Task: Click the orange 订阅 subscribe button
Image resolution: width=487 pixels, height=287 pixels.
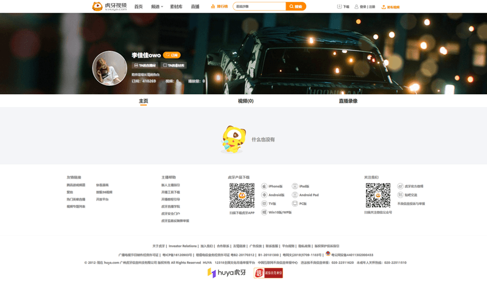Action: pos(172,55)
